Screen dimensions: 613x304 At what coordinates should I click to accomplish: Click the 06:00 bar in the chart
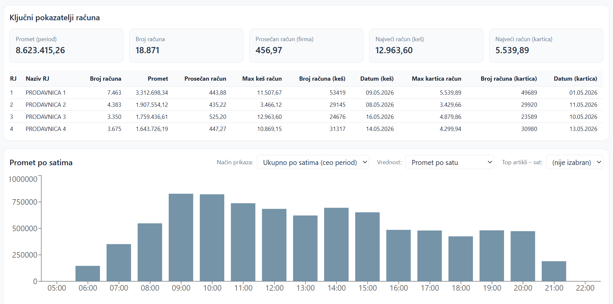[x=88, y=273]
